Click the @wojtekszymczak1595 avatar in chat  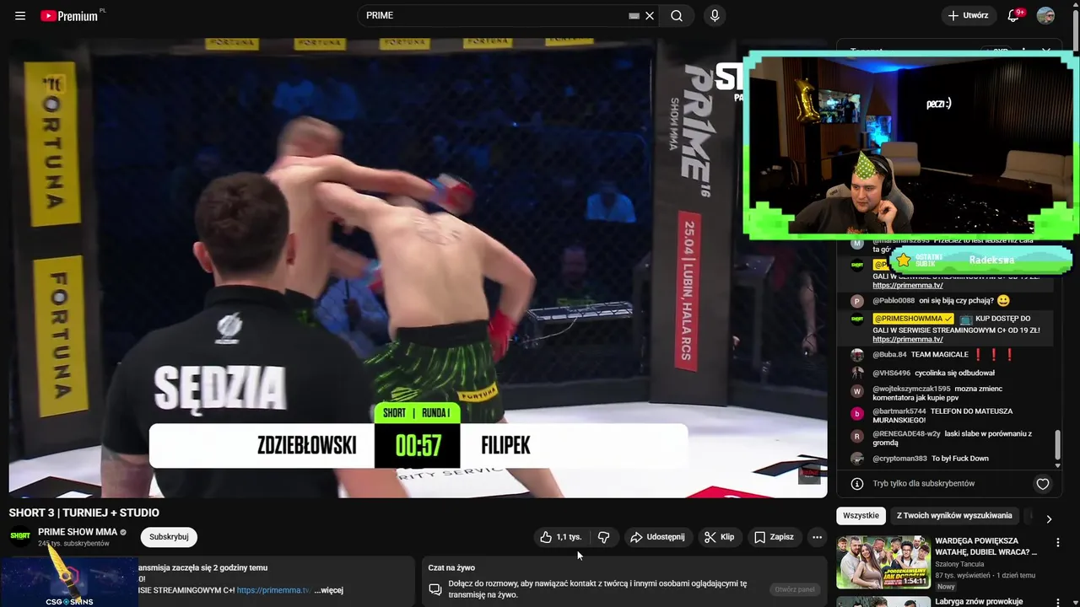coord(856,391)
